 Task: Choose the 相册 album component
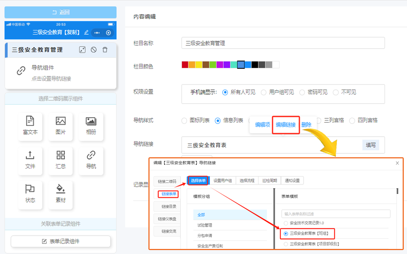point(91,126)
